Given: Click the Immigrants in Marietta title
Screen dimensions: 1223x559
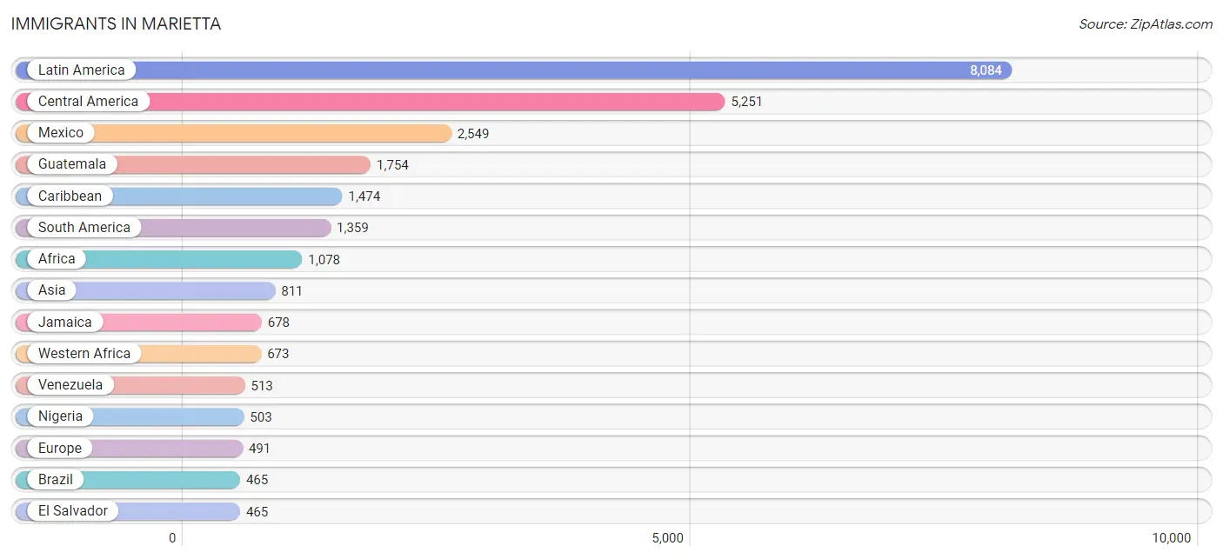Looking at the screenshot, I should tap(116, 24).
